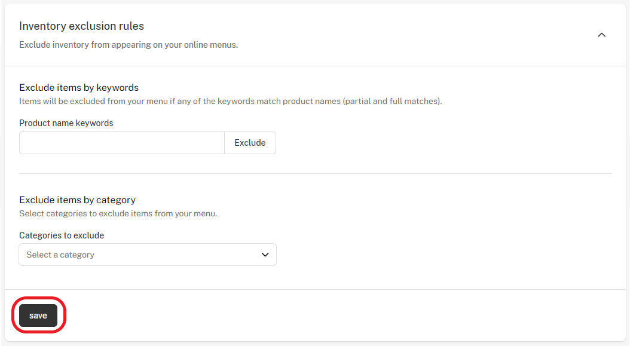Collapse the Inventory exclusion rules section
The image size is (630, 346).
pos(602,35)
